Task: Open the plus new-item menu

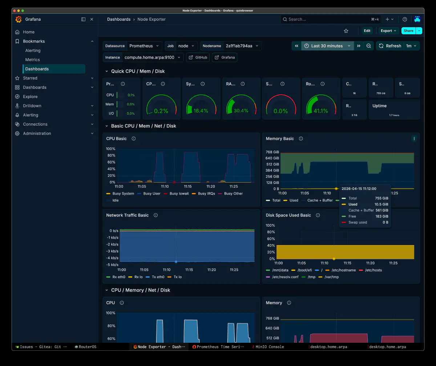Action: 389,19
